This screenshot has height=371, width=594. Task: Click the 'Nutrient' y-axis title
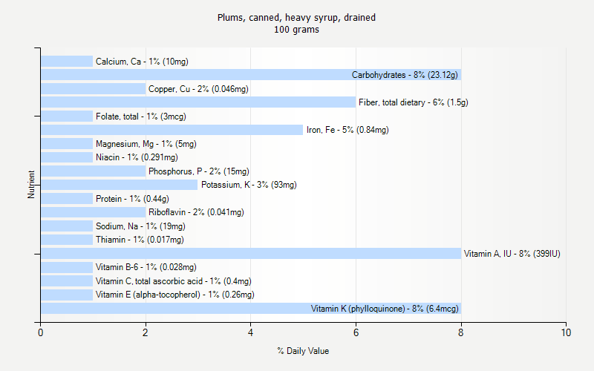point(31,184)
